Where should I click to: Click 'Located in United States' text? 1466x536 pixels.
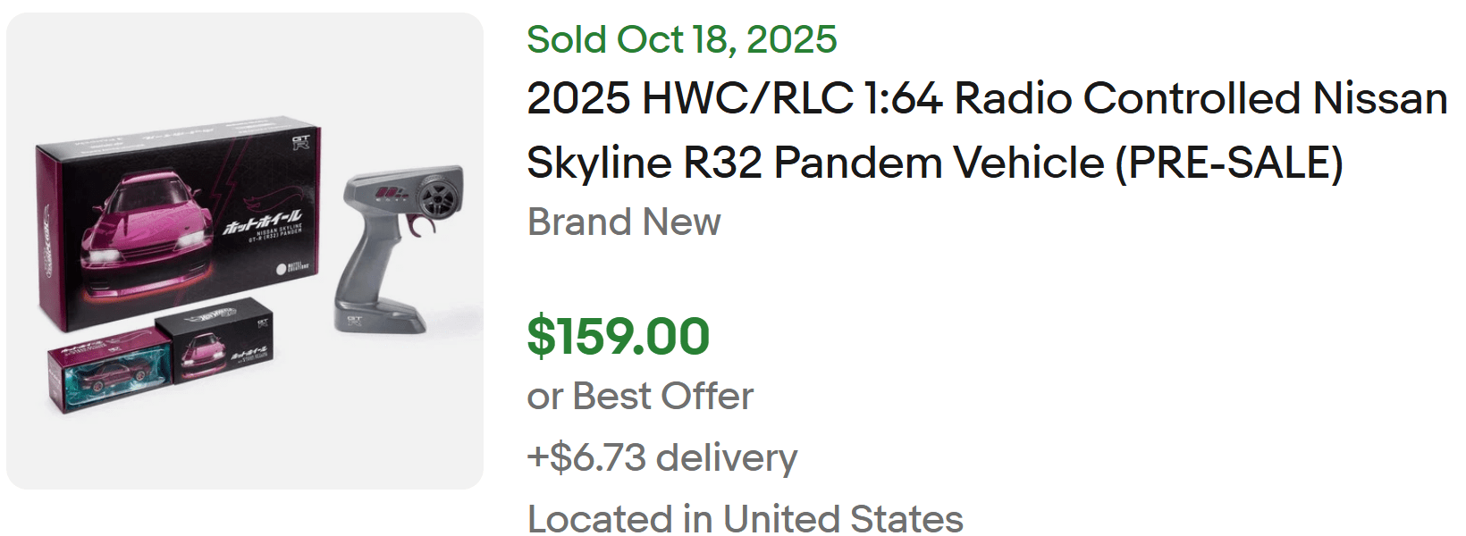coord(745,518)
